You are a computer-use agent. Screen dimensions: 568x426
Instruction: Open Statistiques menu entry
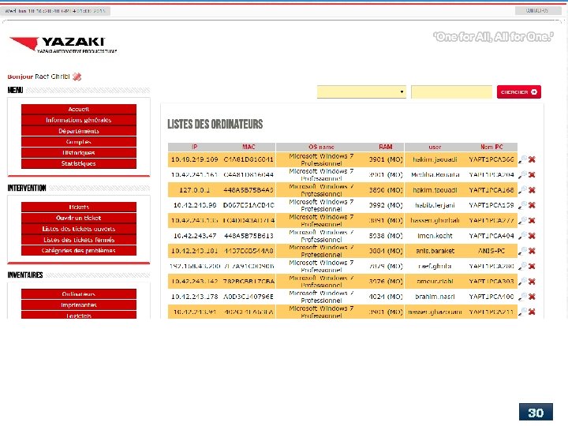click(79, 163)
